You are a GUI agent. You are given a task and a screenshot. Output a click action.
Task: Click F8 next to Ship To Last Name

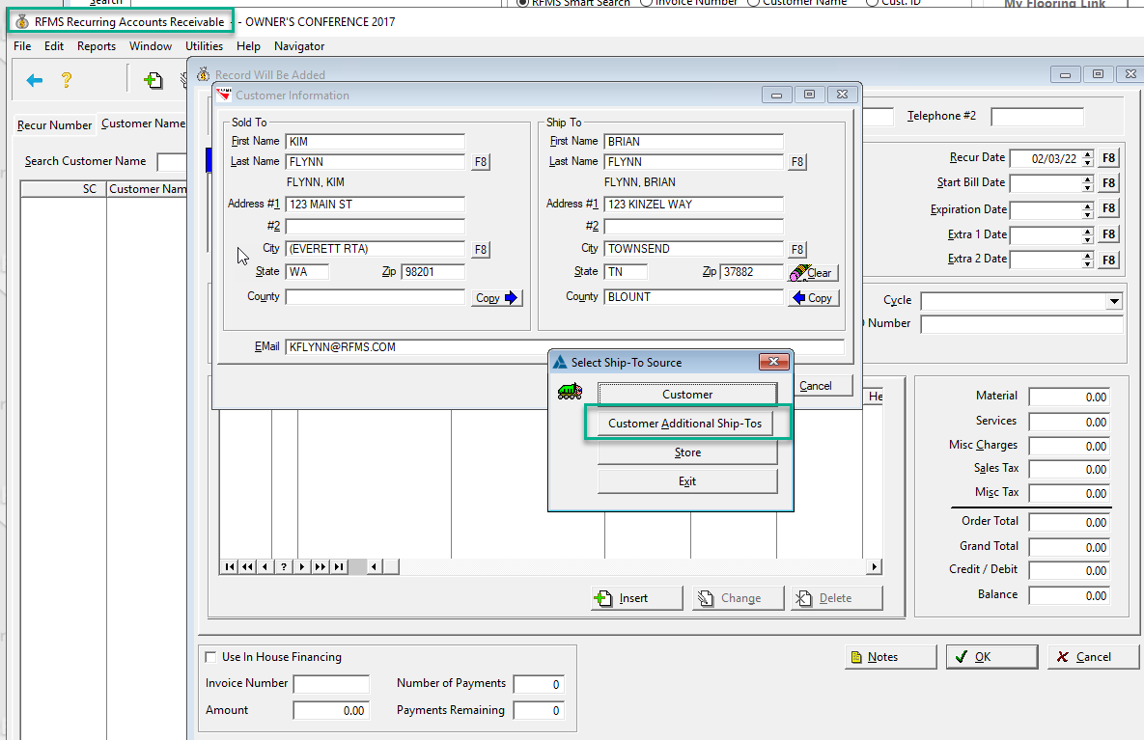797,162
